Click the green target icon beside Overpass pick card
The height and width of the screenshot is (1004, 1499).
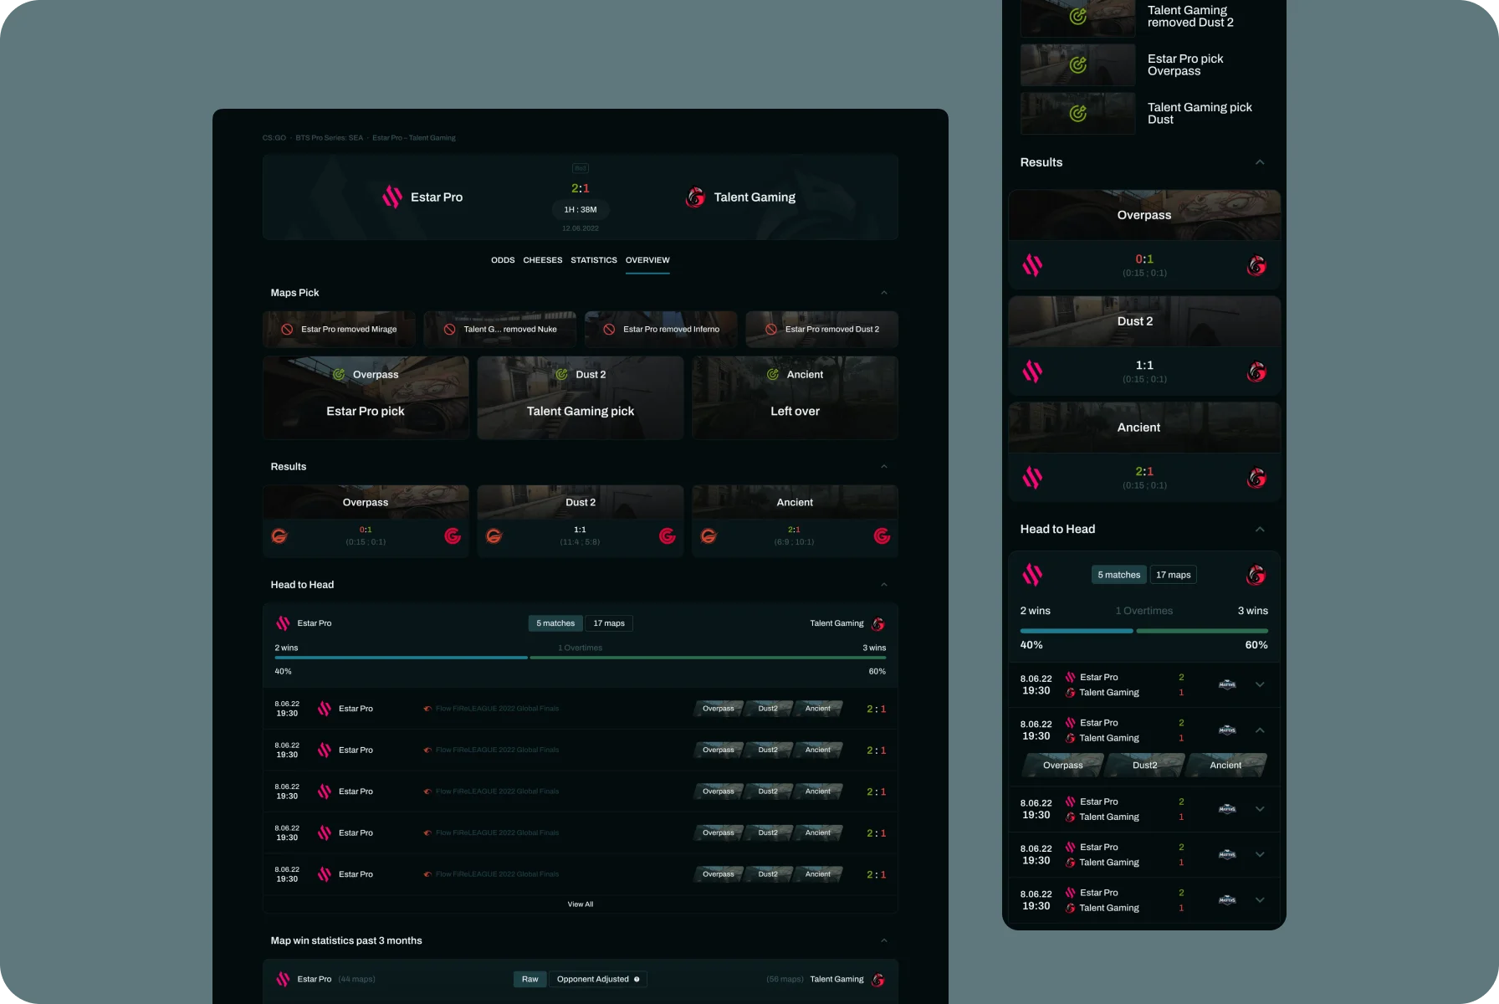(339, 375)
